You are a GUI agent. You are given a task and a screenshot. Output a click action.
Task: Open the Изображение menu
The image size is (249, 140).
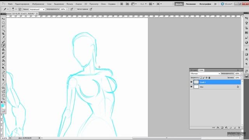pos(38,4)
